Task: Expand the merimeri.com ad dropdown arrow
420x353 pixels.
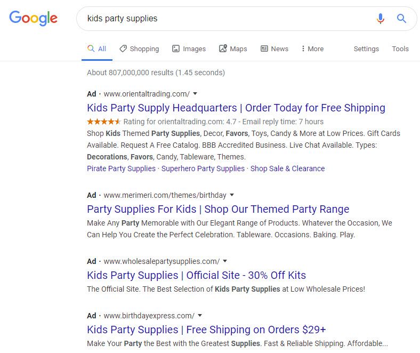Action: 232,195
